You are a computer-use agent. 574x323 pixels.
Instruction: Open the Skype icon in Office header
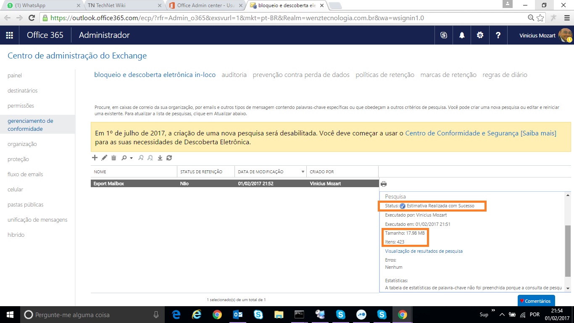tap(444, 35)
